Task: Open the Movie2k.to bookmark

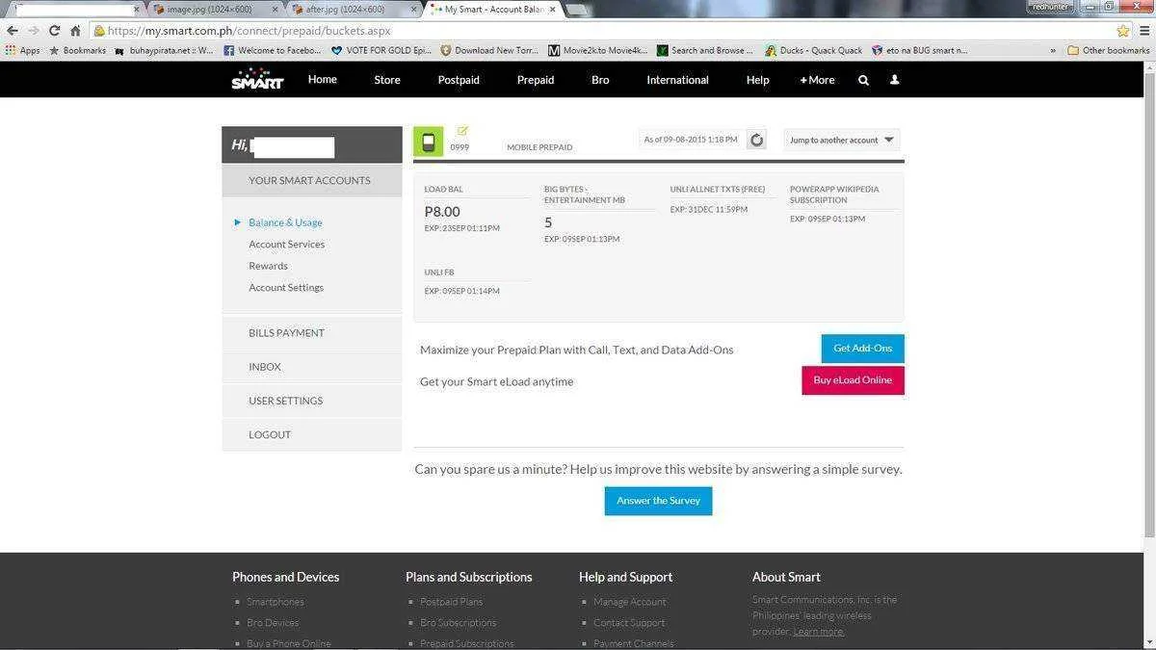Action: tap(598, 50)
